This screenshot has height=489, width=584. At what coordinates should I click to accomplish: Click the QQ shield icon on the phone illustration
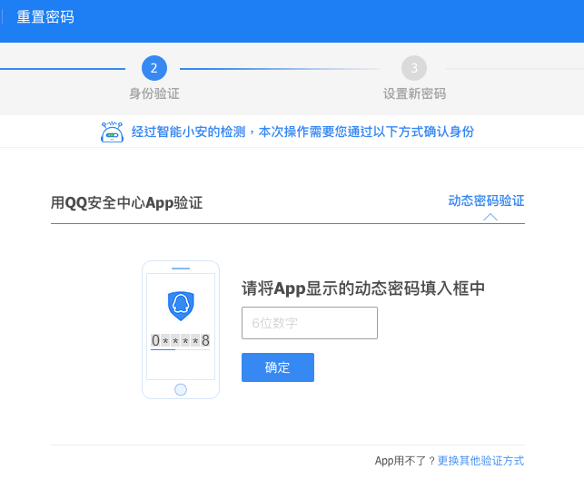181,306
